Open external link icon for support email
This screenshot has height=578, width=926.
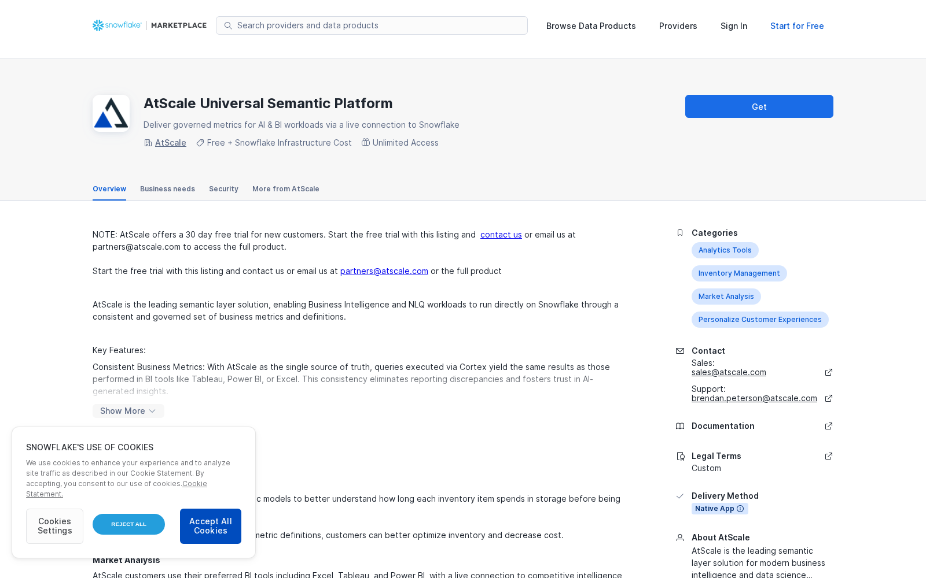[829, 398]
